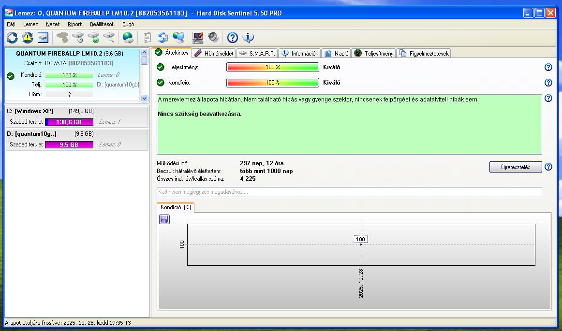The height and width of the screenshot is (331, 562).
Task: Switch to the Hőmérséklet tab
Action: point(214,53)
